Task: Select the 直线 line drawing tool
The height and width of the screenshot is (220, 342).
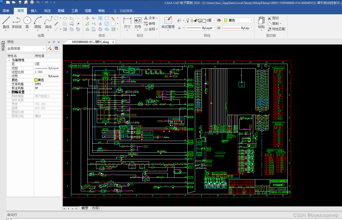Action: pos(6,23)
